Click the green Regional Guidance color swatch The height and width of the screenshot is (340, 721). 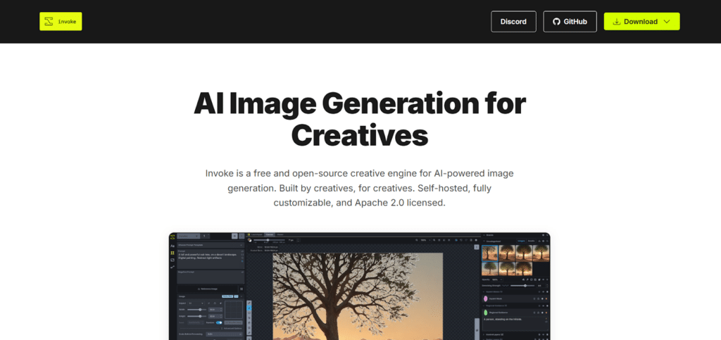tap(485, 312)
